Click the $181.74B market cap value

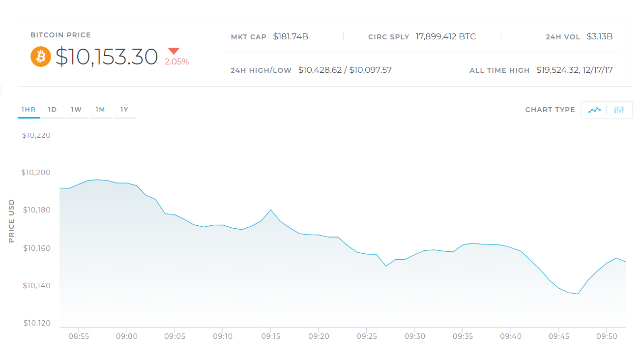point(291,36)
